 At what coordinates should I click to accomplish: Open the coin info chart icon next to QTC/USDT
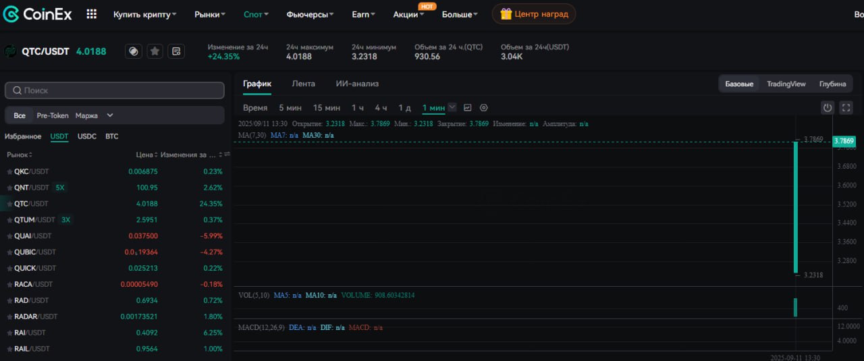(x=134, y=51)
